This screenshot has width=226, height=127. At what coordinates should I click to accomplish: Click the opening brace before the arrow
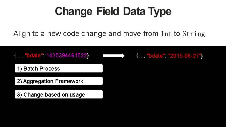pyautogui.click(x=15, y=56)
